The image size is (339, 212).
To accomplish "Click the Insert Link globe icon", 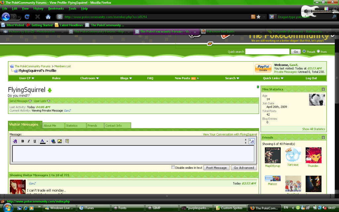I will click(53, 141).
